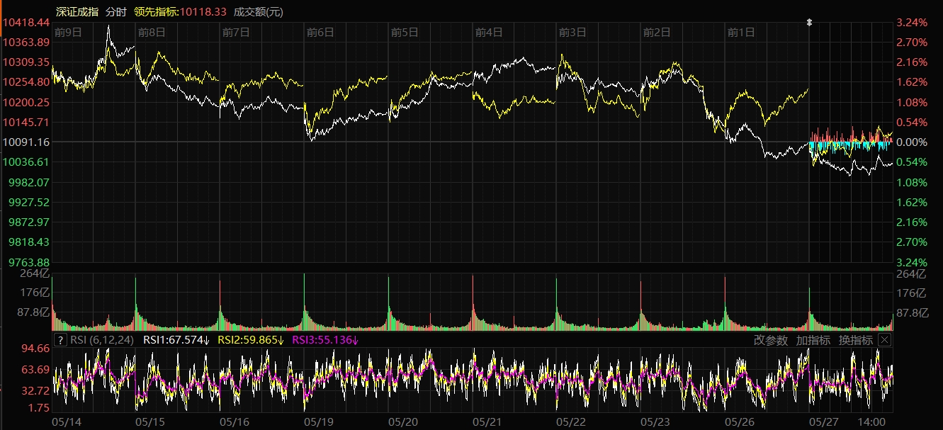Select the 前4日 day section label
The width and height of the screenshot is (943, 430).
click(x=489, y=32)
